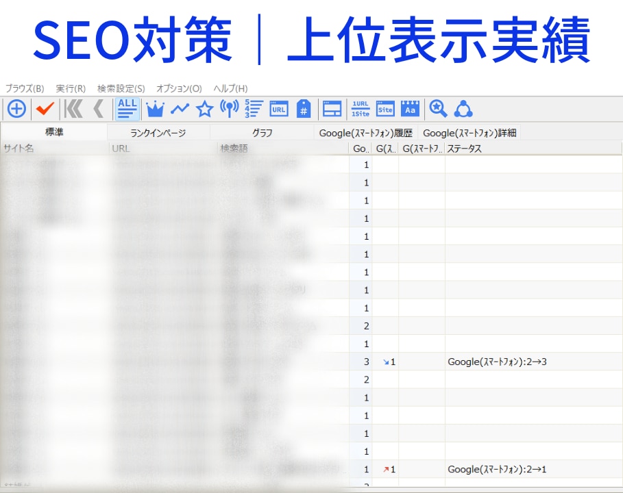Click the add item plus-circle icon
The image size is (623, 493).
[16, 109]
